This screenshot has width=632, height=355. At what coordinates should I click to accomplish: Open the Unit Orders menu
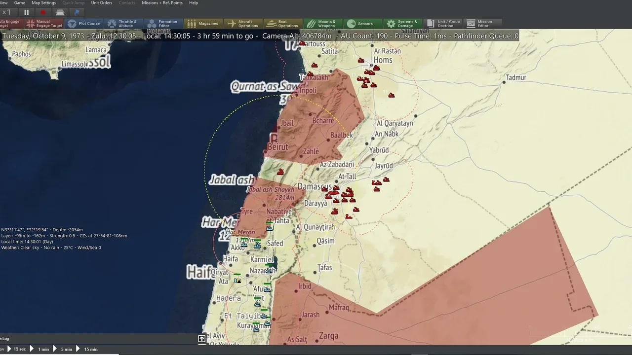tap(102, 3)
